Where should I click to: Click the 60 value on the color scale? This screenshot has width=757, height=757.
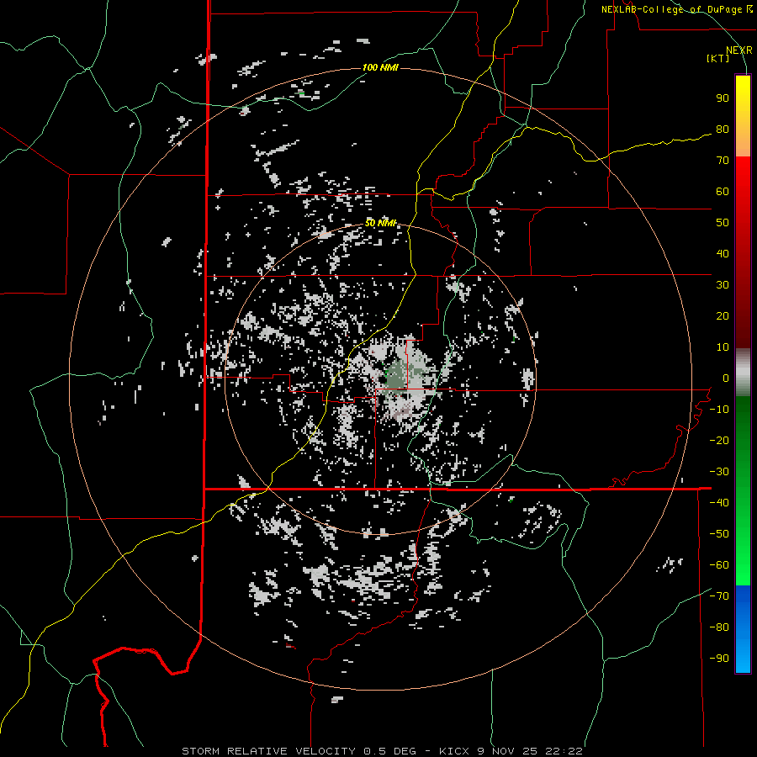[x=723, y=192]
